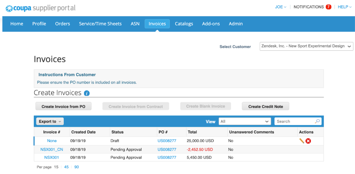Screen dimensions: 355x174
Task: Click the info icon beside Create Invoices
Action: [x=87, y=93]
